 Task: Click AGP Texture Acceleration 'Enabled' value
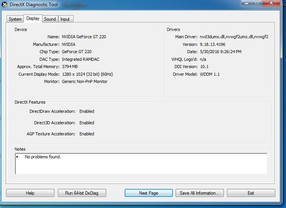(x=87, y=134)
